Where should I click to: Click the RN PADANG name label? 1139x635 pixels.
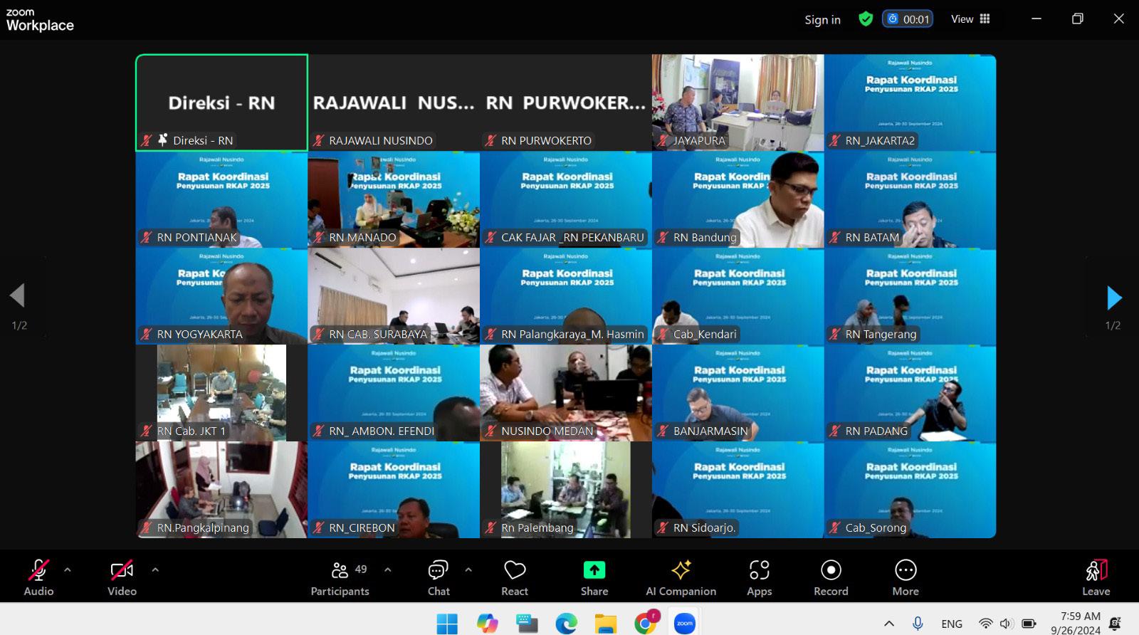click(876, 431)
